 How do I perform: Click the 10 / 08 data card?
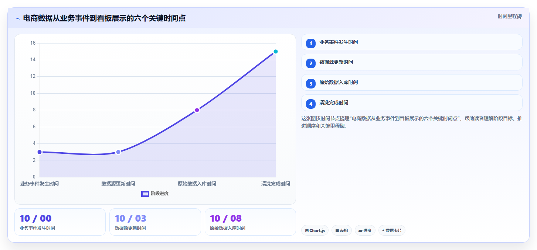(250, 222)
